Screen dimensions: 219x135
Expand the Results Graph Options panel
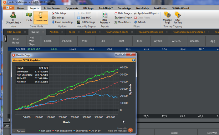point(19,131)
